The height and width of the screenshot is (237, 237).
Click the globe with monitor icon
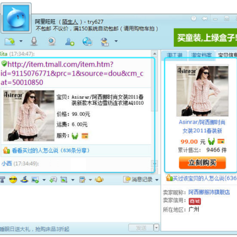click(88, 41)
